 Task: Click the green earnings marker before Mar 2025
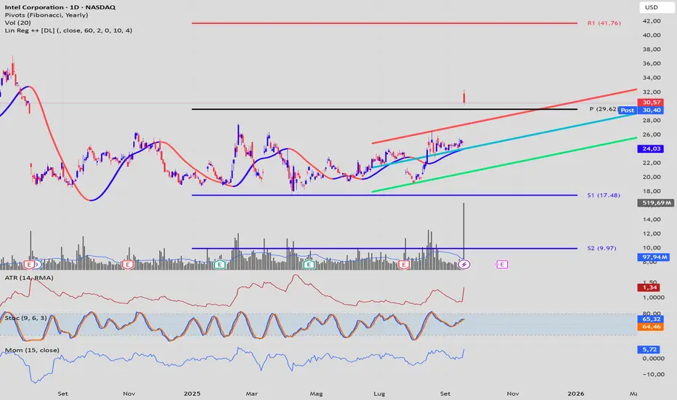coord(219,264)
